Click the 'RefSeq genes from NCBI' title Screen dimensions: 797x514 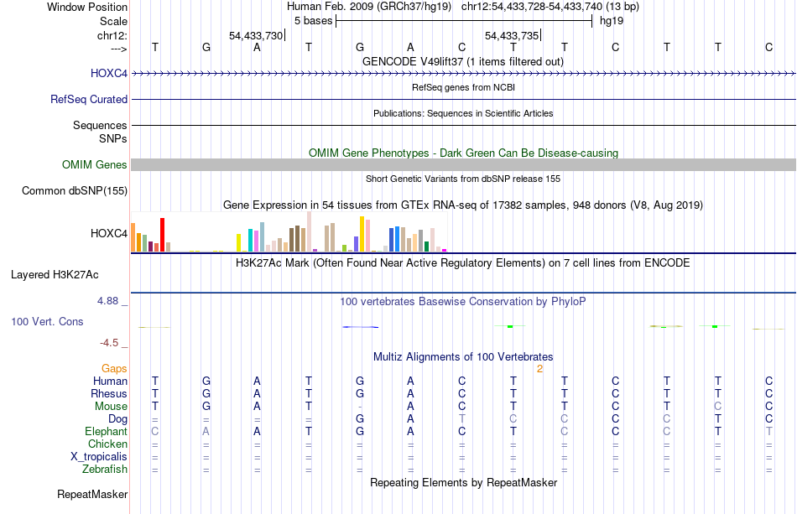pos(463,87)
